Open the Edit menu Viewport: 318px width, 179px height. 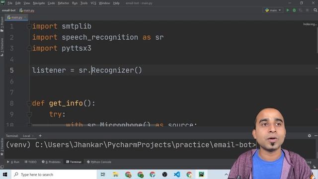pyautogui.click(x=18, y=3)
